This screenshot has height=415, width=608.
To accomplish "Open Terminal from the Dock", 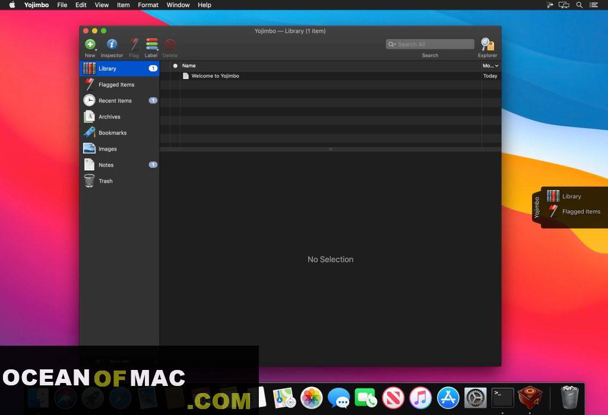I will point(502,398).
